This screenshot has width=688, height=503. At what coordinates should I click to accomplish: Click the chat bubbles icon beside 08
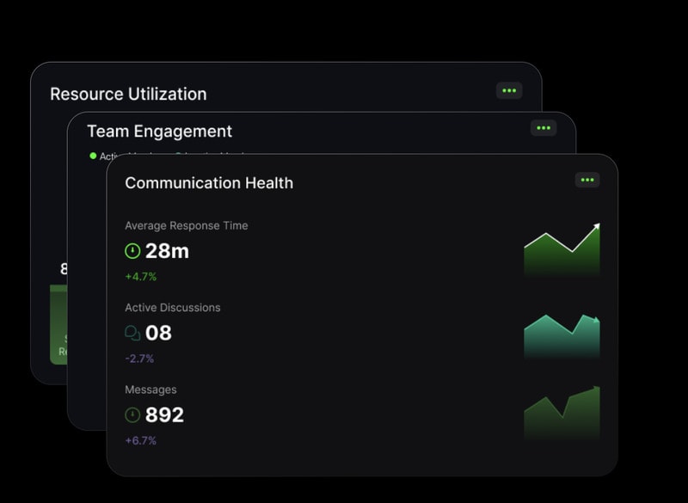pos(132,333)
